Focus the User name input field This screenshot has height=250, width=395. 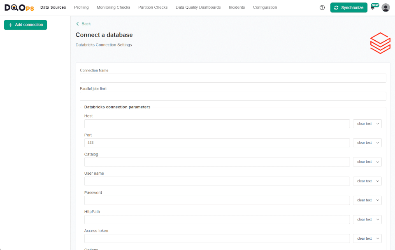point(217,181)
